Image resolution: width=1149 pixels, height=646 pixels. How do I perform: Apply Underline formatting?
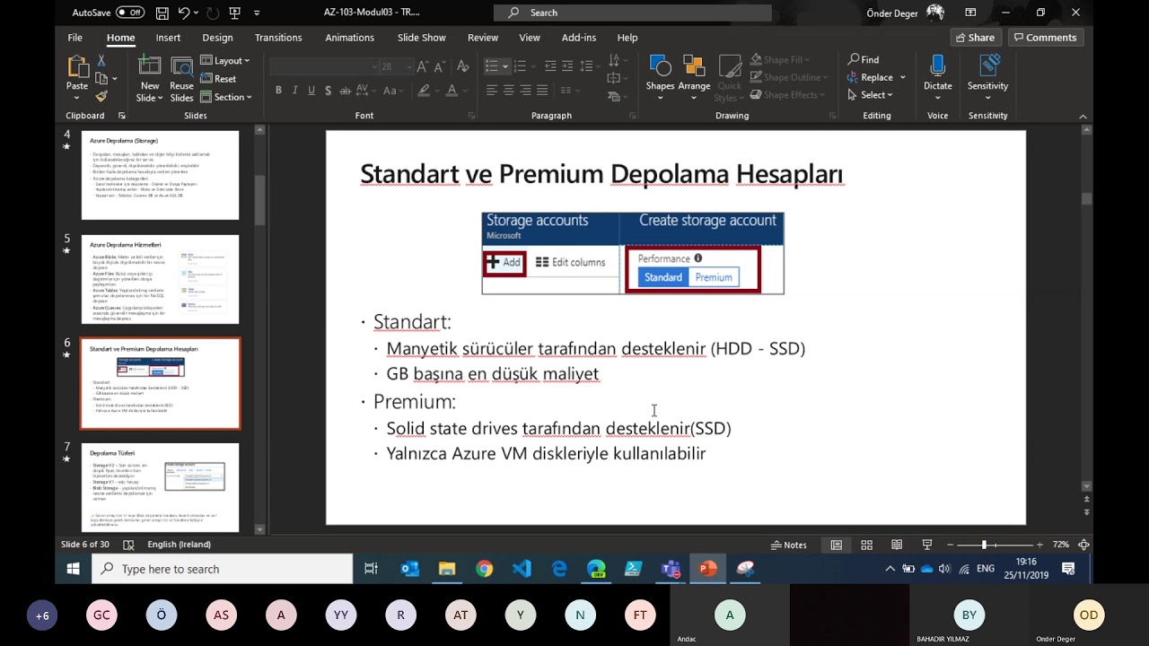(x=311, y=90)
